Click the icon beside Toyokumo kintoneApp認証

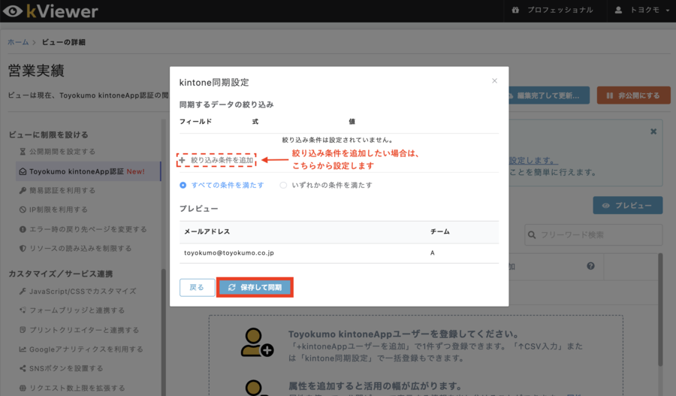23,171
